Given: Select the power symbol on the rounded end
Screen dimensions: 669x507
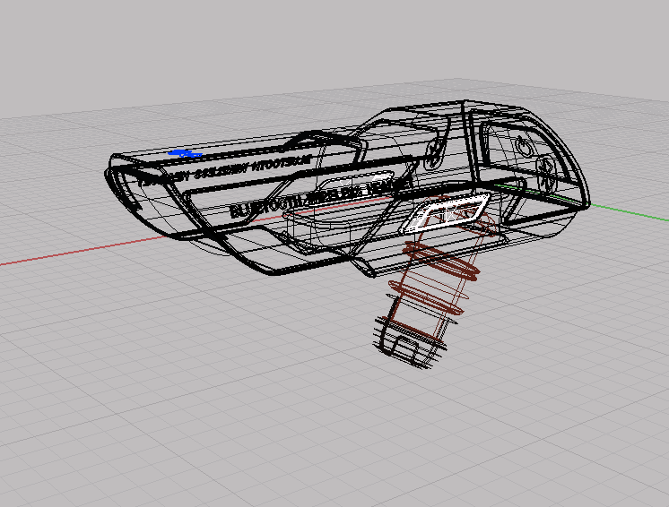Looking at the screenshot, I should pyautogui.click(x=524, y=147).
